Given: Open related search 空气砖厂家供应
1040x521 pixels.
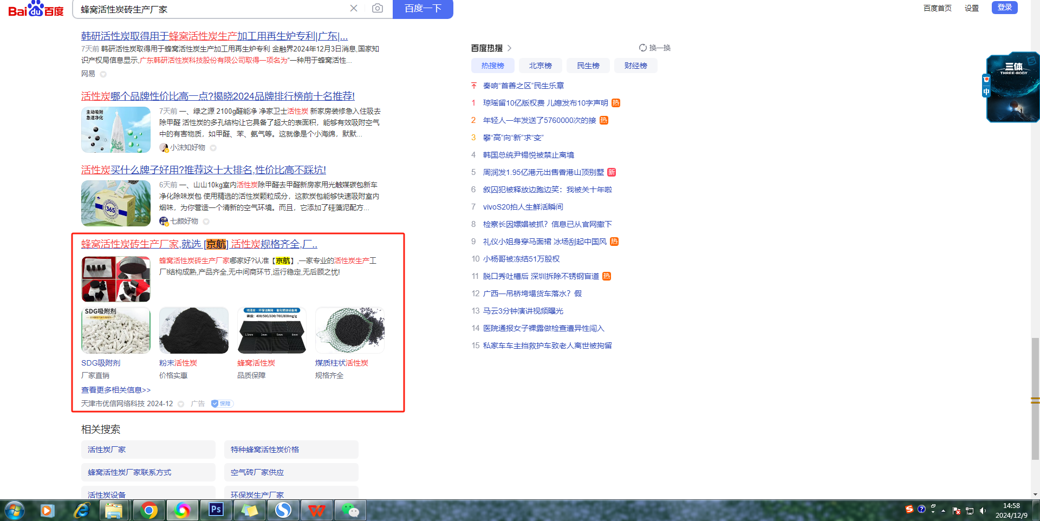Looking at the screenshot, I should [291, 472].
